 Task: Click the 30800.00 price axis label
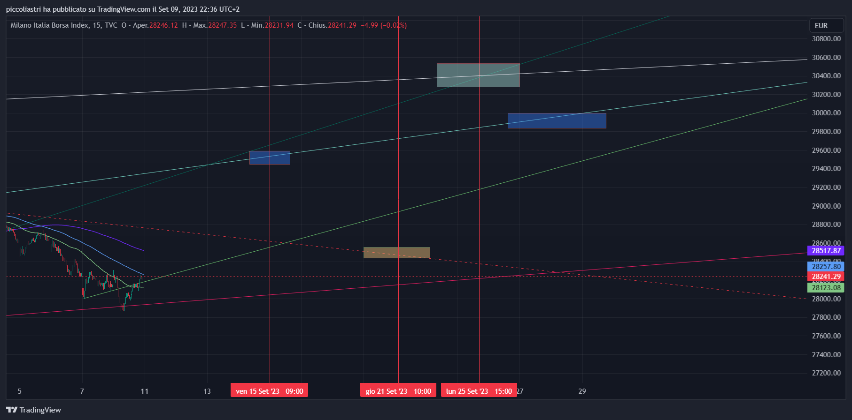pyautogui.click(x=826, y=39)
